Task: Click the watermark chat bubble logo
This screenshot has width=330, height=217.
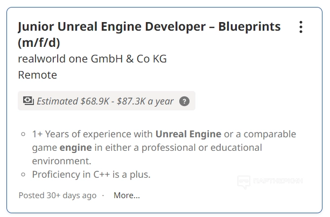Action: [244, 181]
